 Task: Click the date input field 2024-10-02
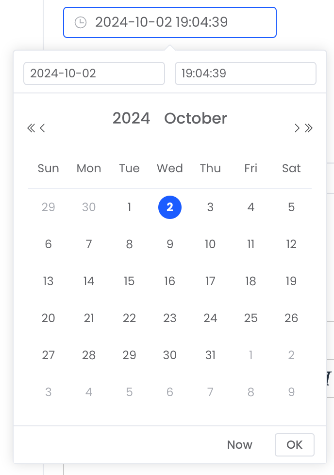(94, 73)
